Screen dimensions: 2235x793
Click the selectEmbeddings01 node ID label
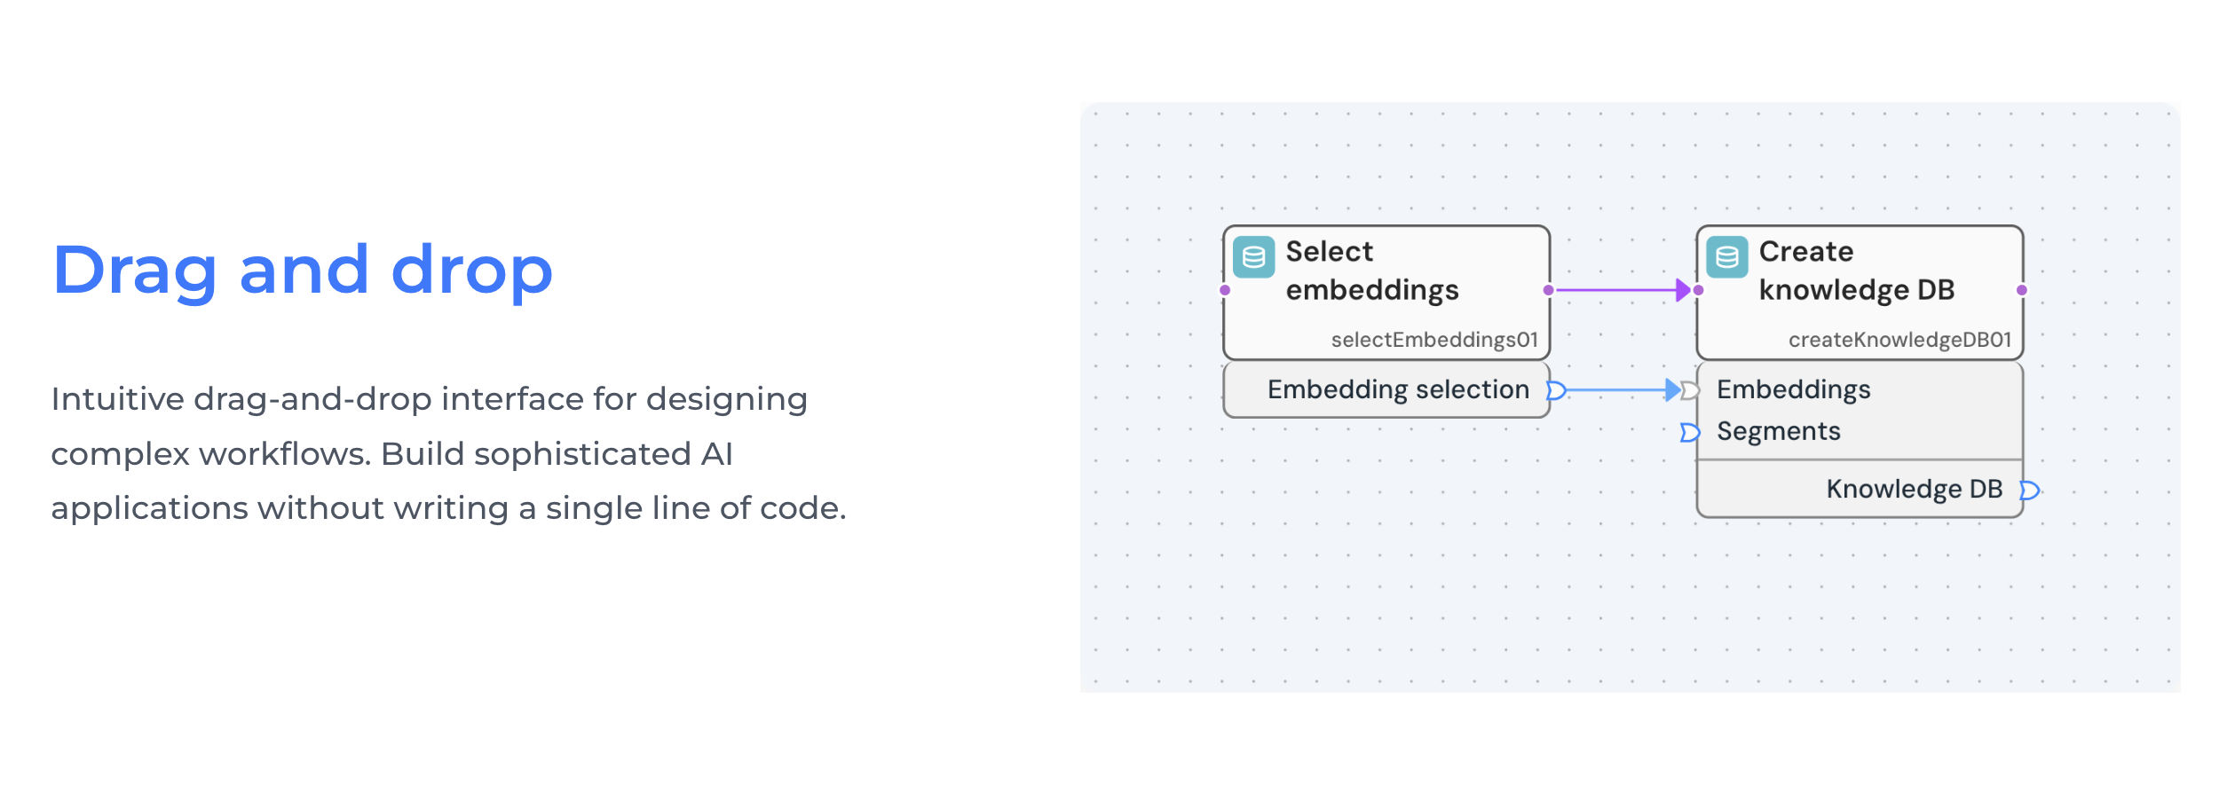point(1433,340)
